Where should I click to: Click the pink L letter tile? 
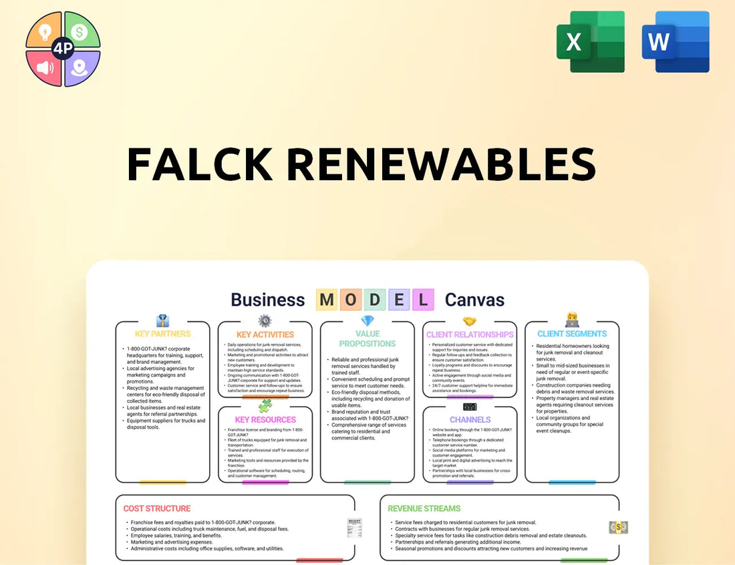pos(423,300)
